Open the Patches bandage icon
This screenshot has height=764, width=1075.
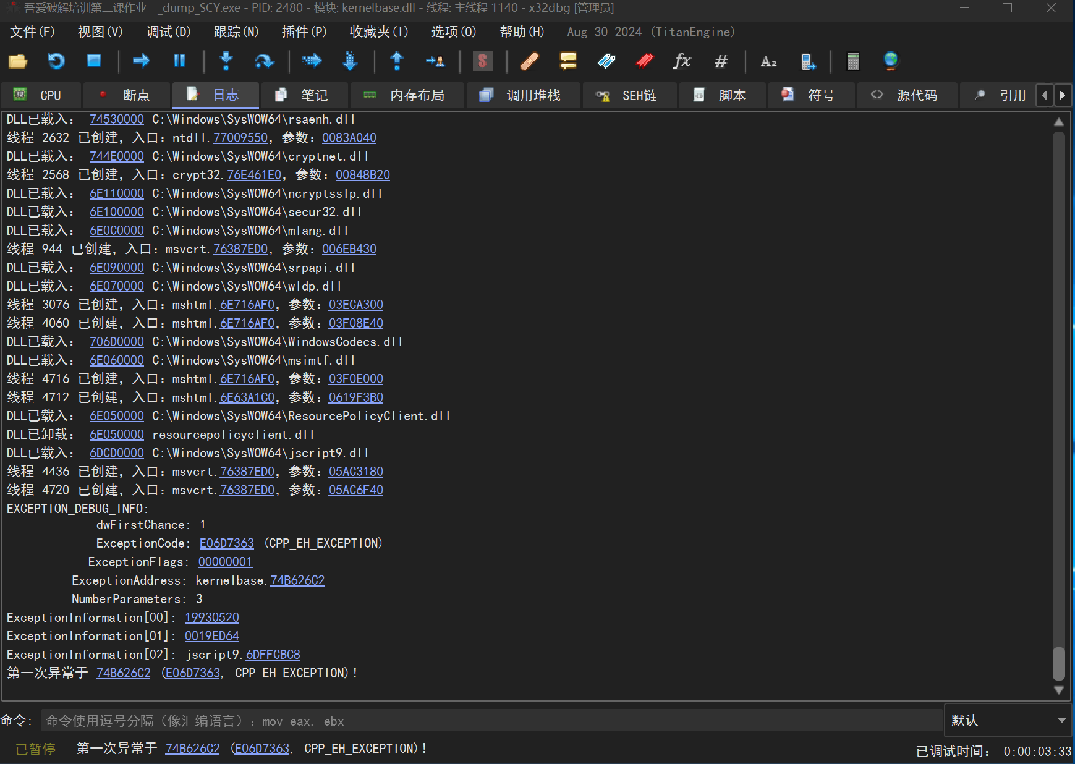tap(530, 61)
